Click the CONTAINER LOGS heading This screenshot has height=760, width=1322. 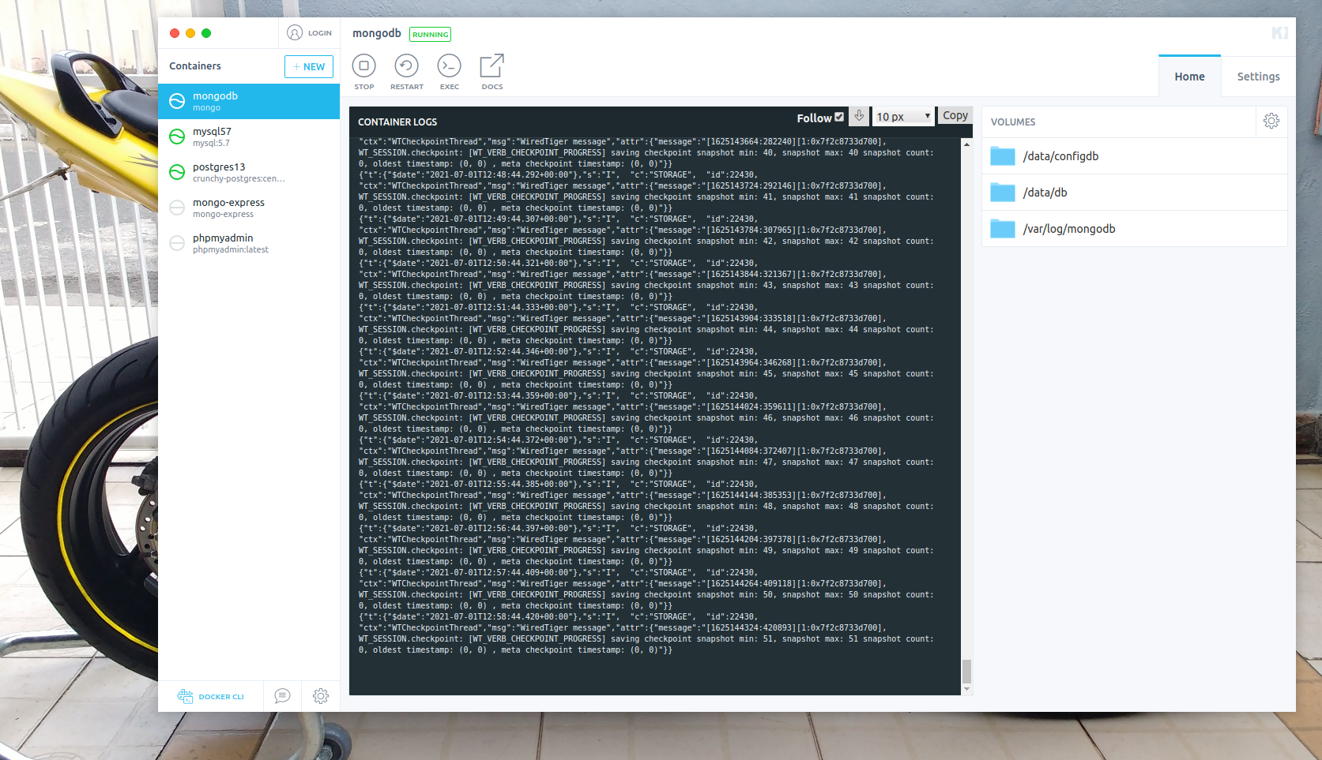[x=397, y=122]
